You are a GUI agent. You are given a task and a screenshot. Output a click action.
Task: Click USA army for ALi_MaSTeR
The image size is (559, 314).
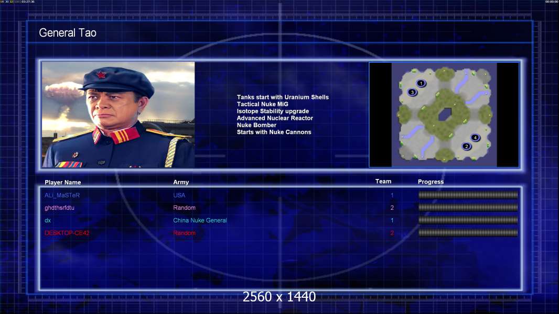179,195
